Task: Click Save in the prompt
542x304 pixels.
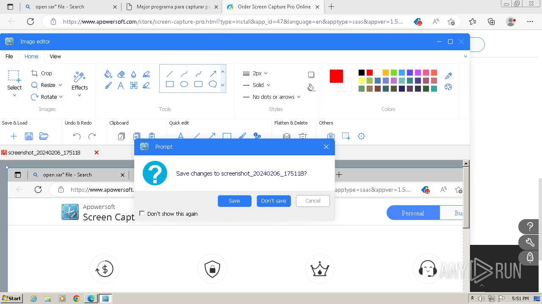Action: click(x=235, y=201)
